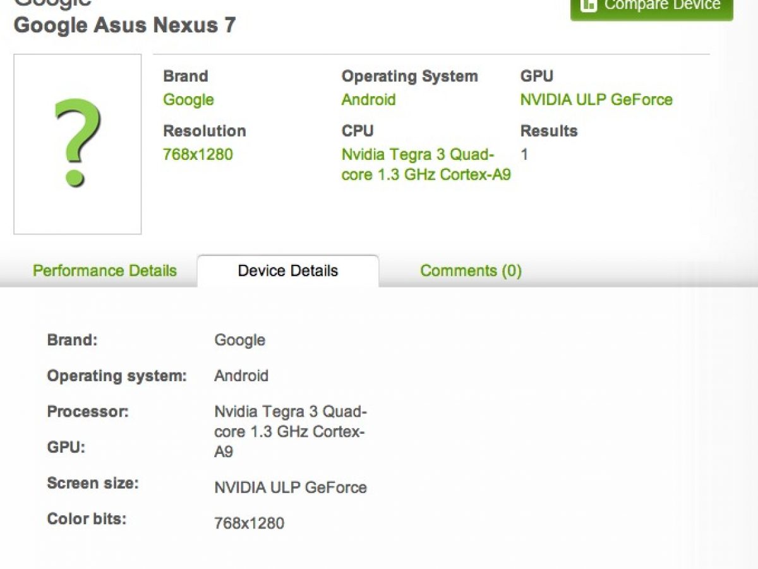Viewport: 758px width, 569px height.
Task: Switch to the Performance Details tab
Action: click(x=105, y=271)
